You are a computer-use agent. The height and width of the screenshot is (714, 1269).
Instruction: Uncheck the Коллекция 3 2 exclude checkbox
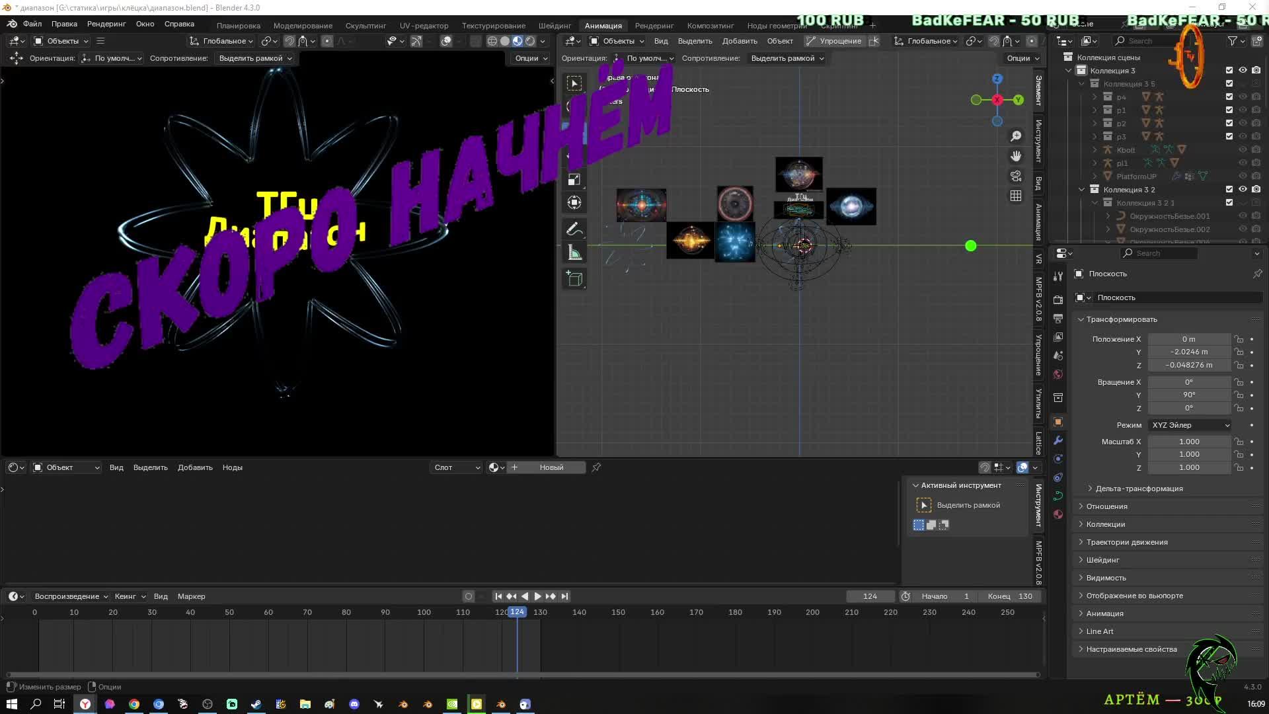(1229, 189)
